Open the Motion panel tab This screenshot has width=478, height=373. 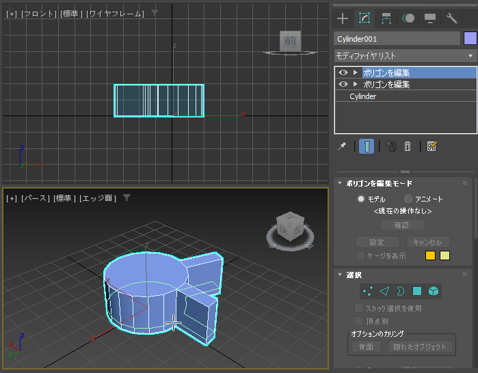[x=408, y=18]
